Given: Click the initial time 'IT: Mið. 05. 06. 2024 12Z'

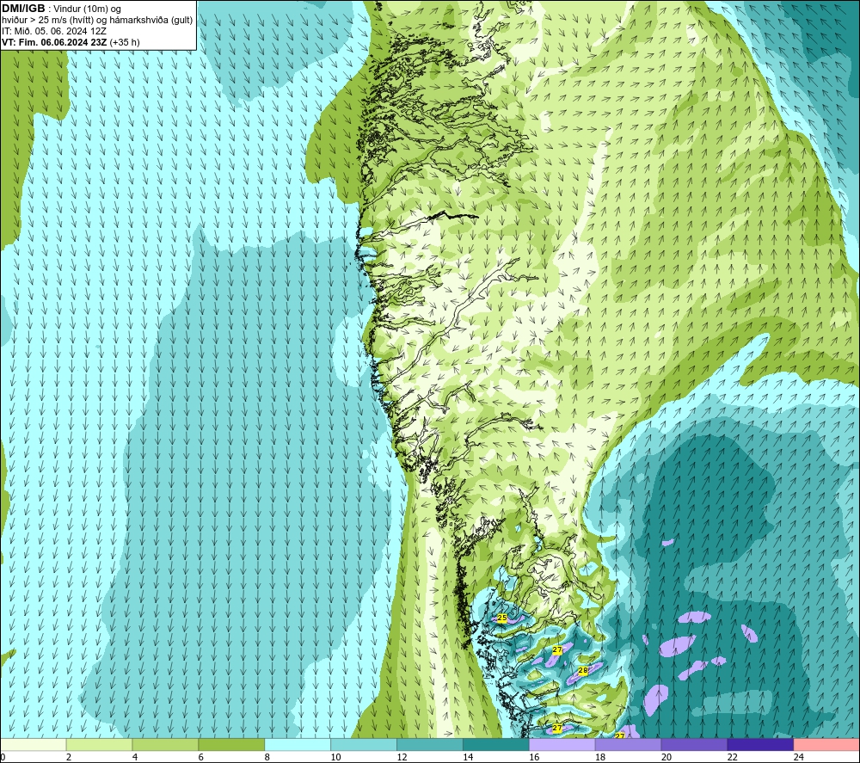Looking at the screenshot, I should pos(53,31).
